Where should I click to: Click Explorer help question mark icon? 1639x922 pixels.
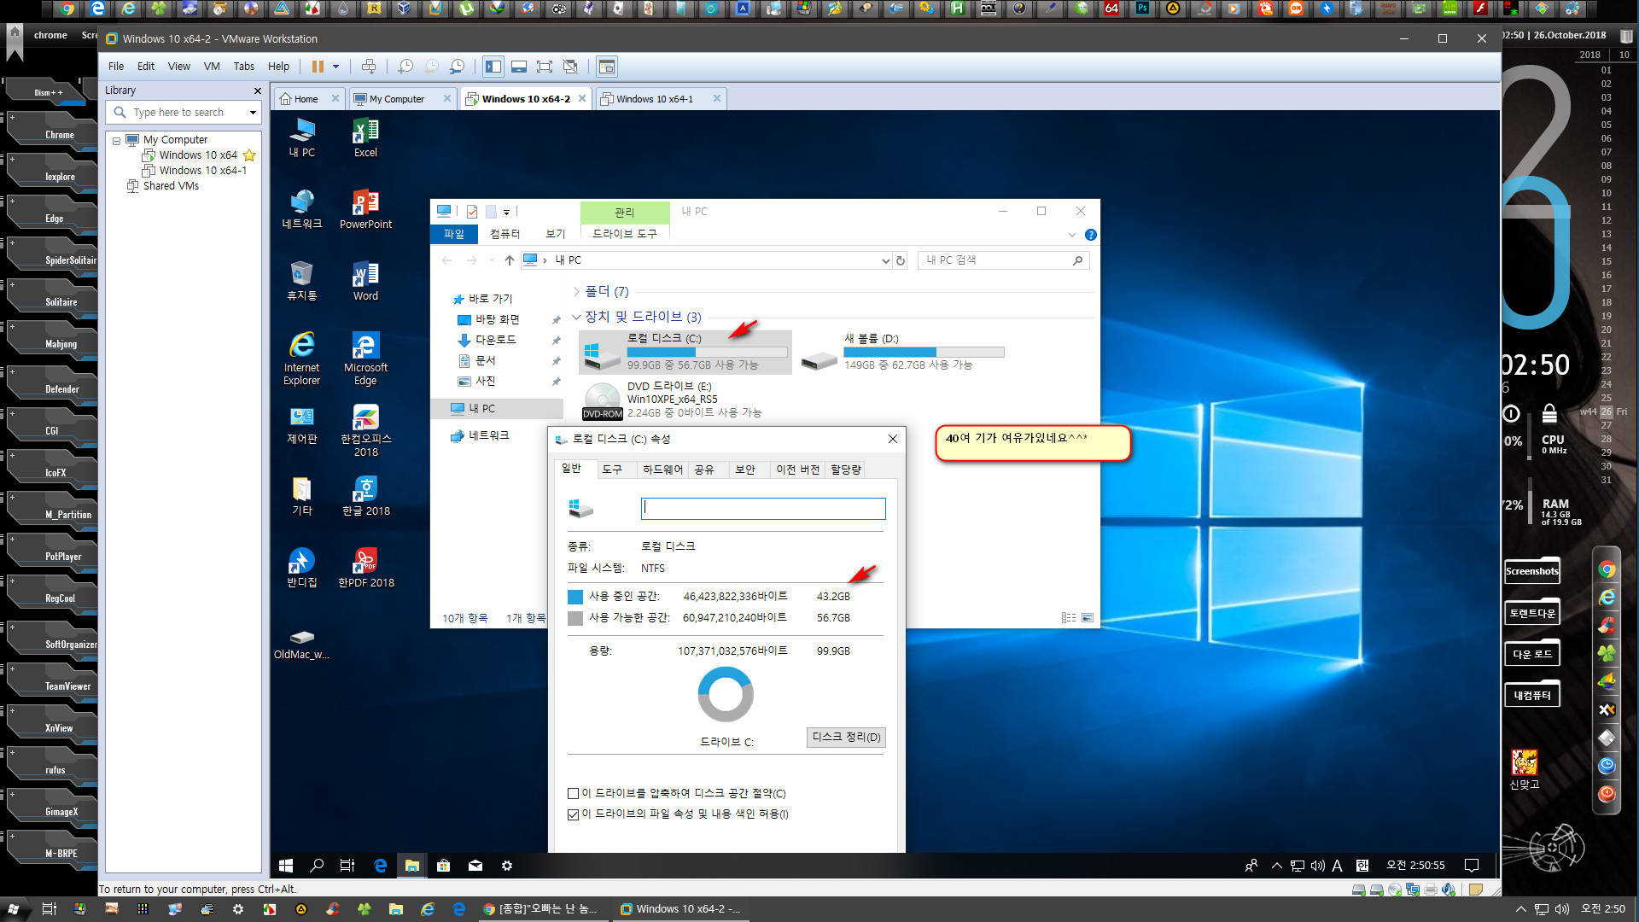1090,235
